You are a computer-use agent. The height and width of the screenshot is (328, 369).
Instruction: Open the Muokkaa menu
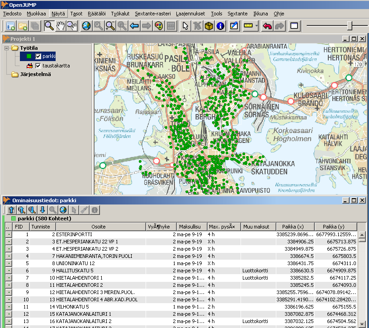click(x=36, y=14)
